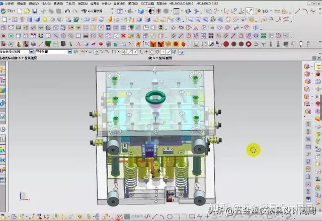Expand the arrow beside the sketch sheet icon
The width and height of the screenshot is (322, 221).
(x=10, y=20)
